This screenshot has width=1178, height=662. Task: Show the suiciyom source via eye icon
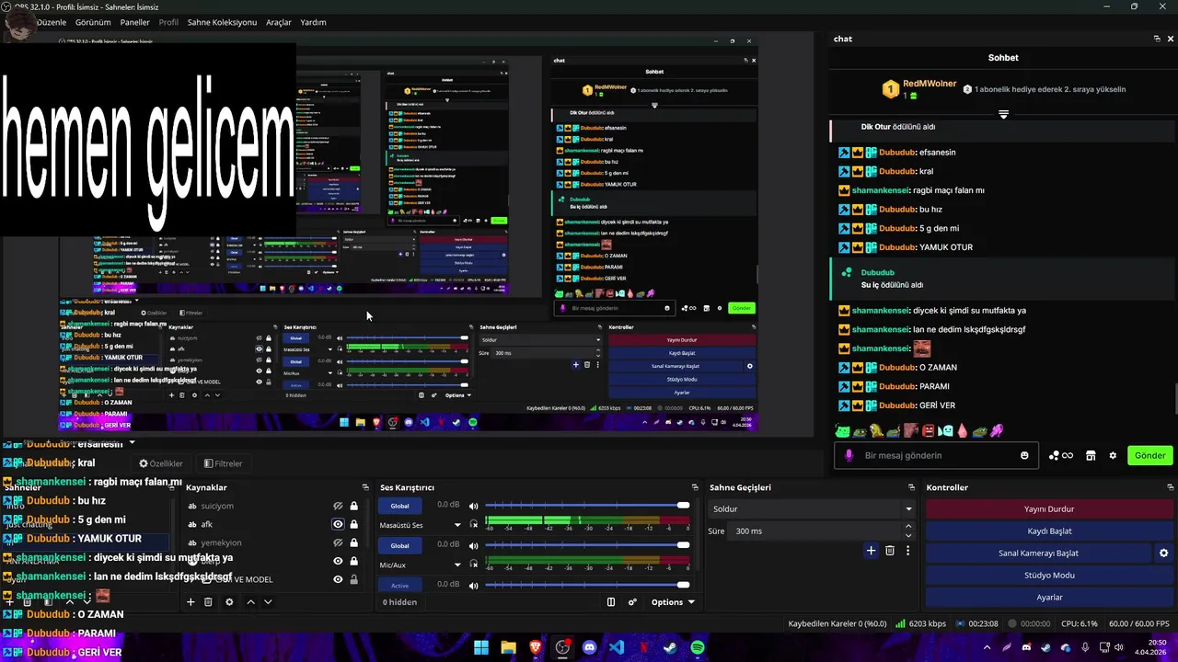[x=338, y=506]
